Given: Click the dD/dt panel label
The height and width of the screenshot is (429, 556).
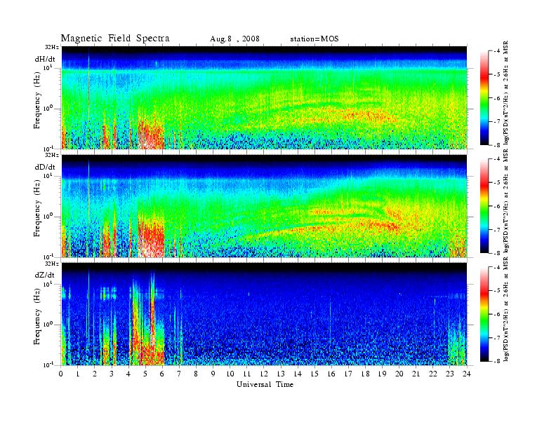Looking at the screenshot, I should point(45,167).
